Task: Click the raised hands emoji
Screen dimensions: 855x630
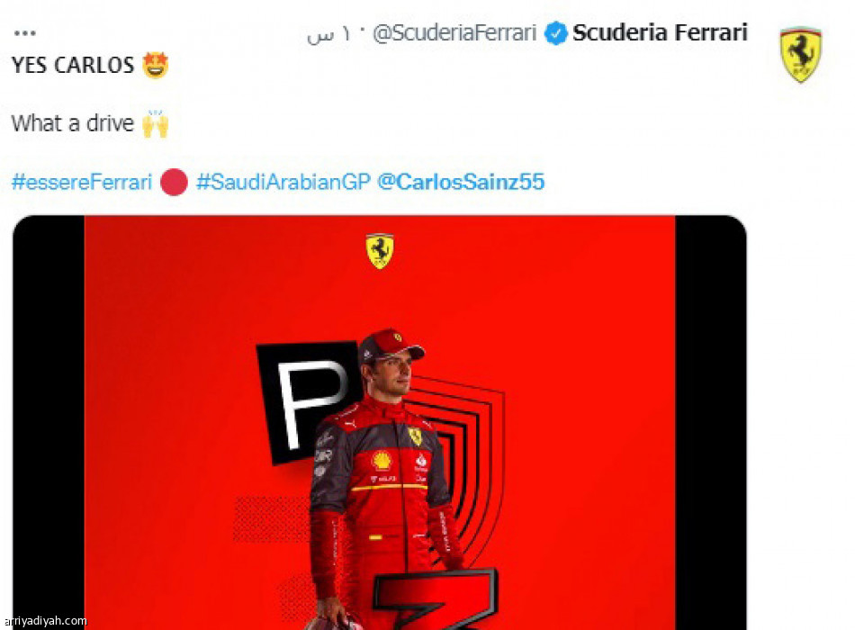Action: 156,123
